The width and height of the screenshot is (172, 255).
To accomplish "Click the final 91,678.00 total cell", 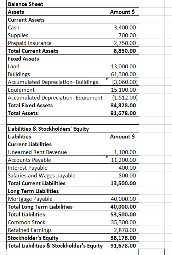I will [x=122, y=245].
